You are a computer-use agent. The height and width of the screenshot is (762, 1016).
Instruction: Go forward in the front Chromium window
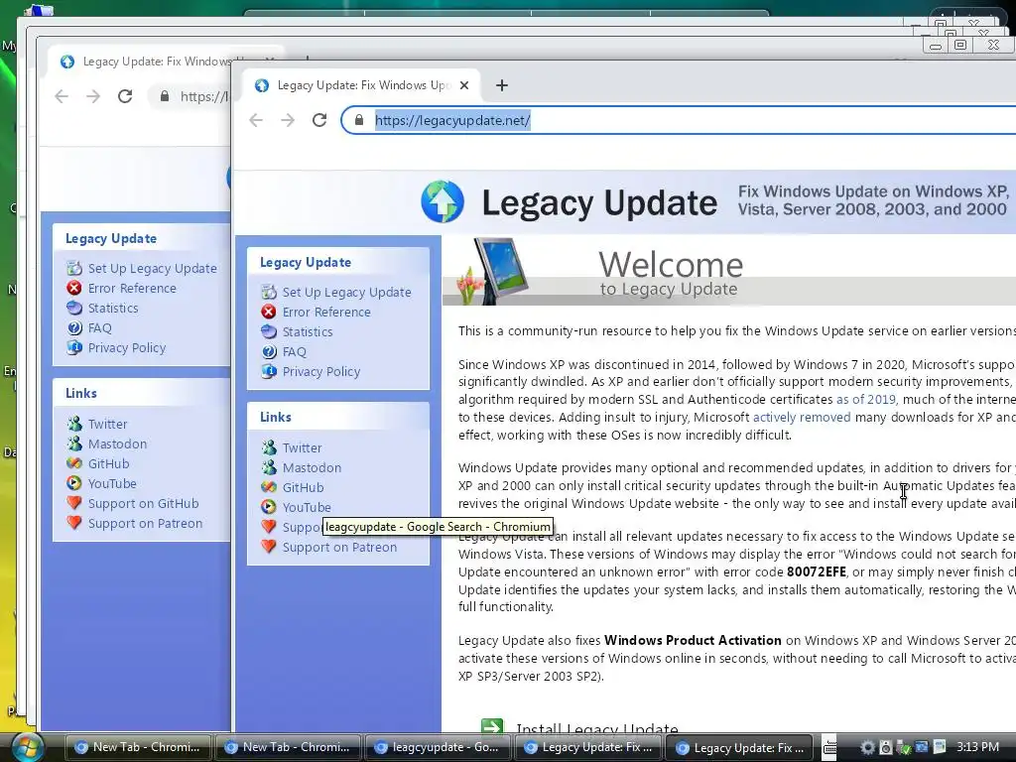point(288,120)
